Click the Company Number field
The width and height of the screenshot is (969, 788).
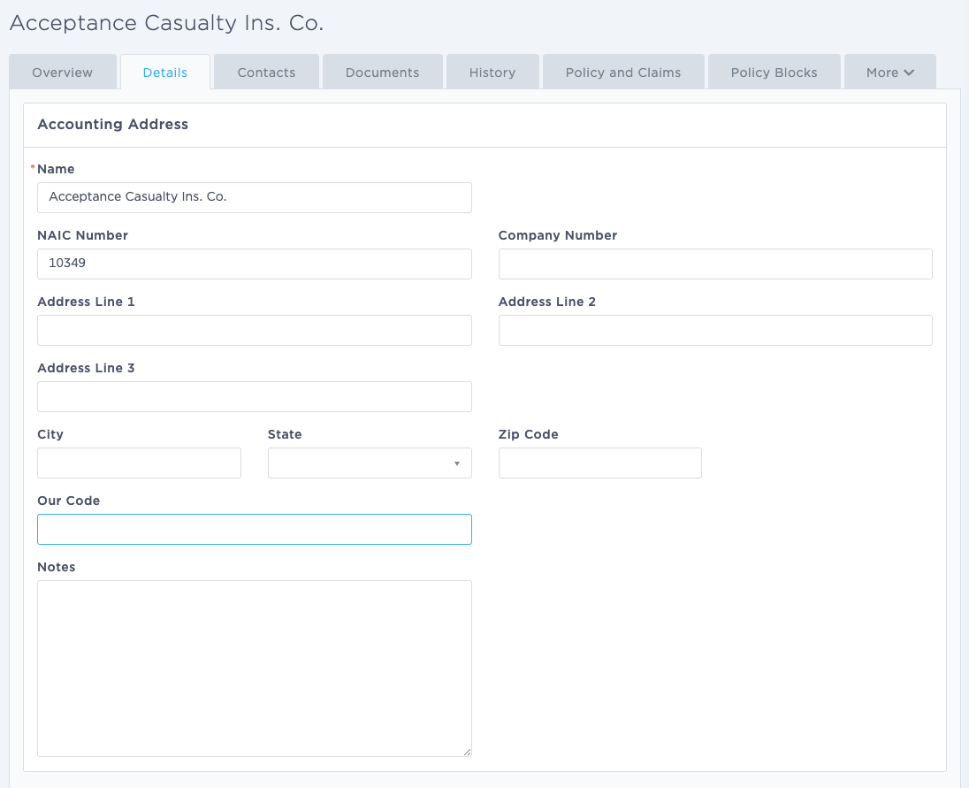click(715, 264)
